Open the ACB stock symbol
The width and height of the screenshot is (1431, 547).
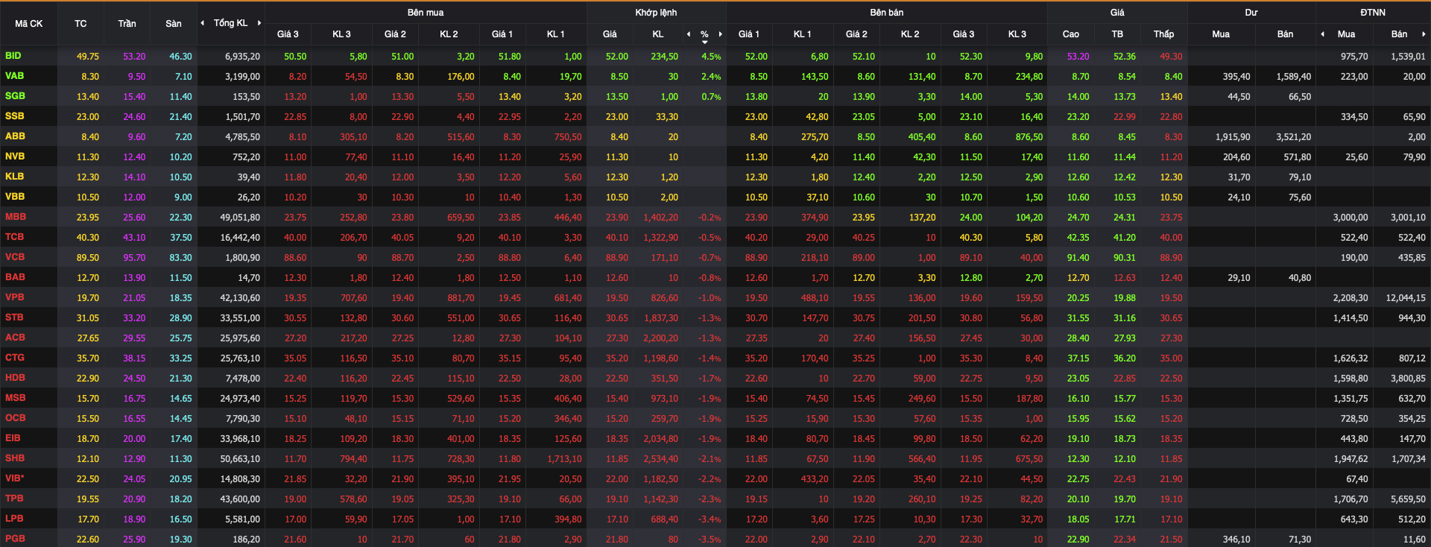pyautogui.click(x=15, y=338)
